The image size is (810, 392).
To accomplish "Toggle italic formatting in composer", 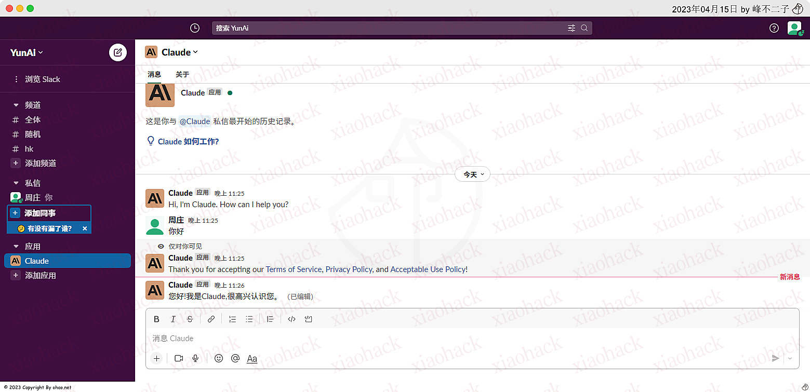I will coord(174,319).
